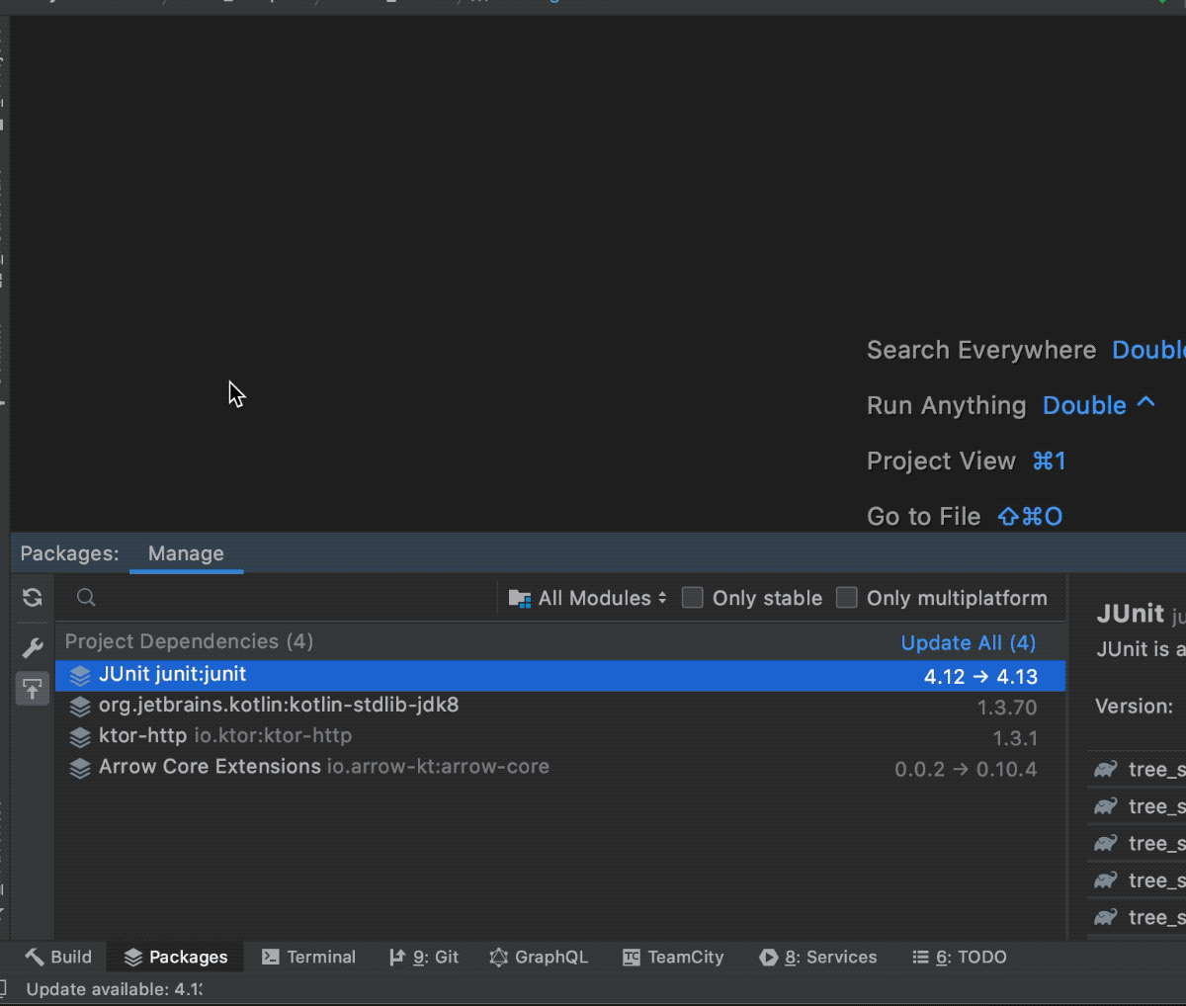Click the TODO list icon
The height and width of the screenshot is (1006, 1186).
point(920,957)
